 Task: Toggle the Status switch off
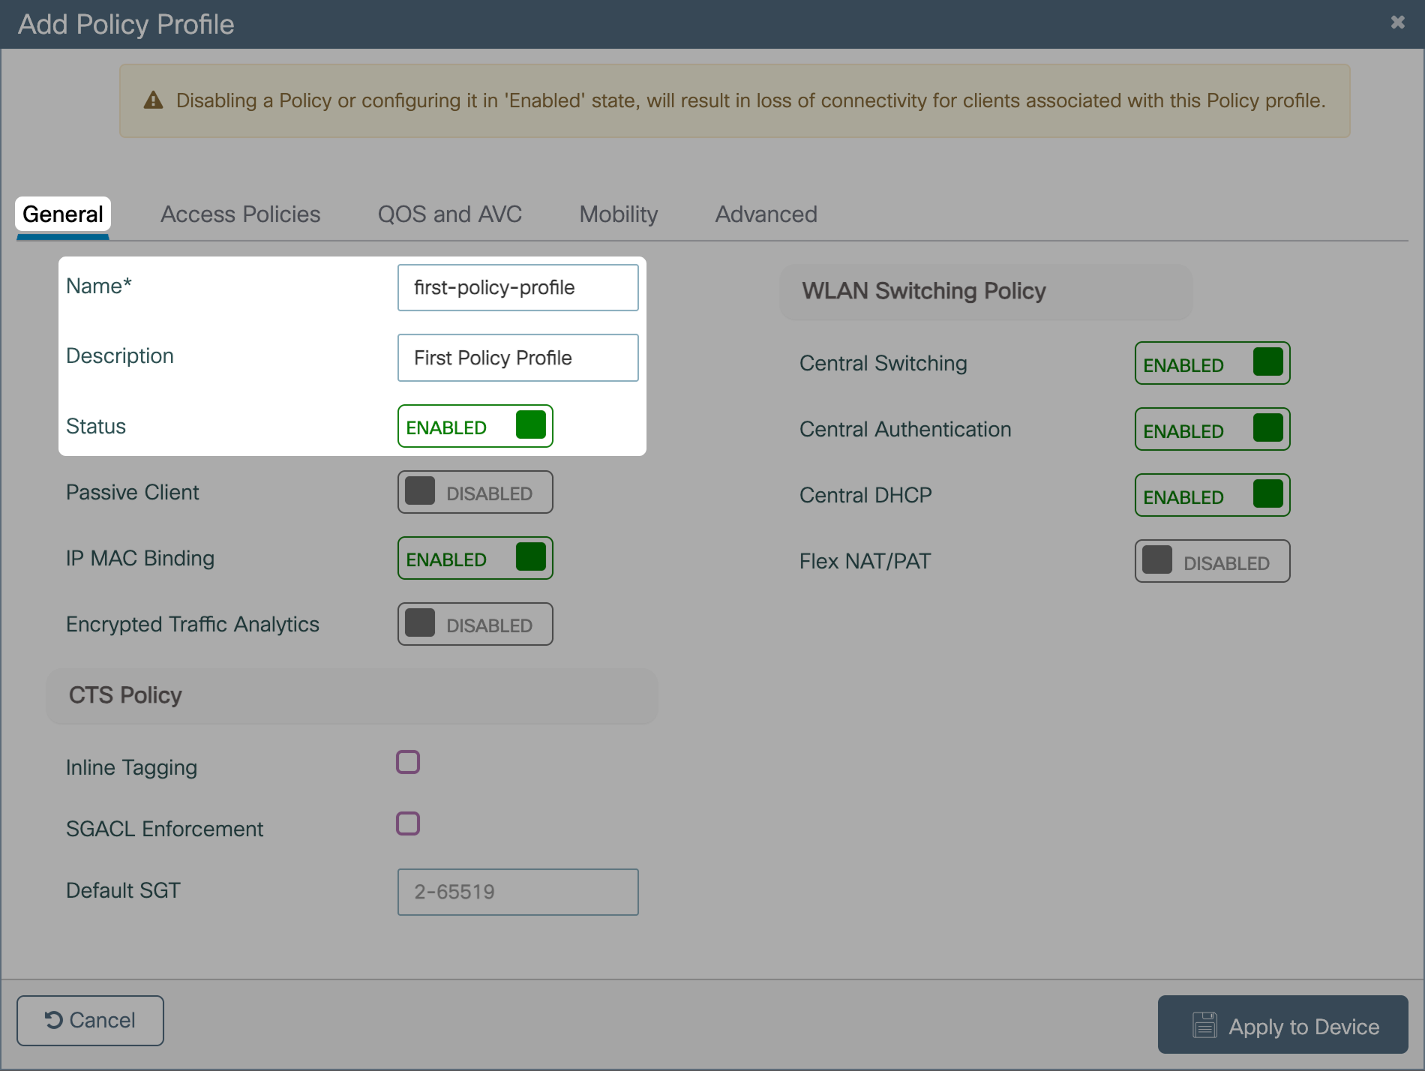475,426
